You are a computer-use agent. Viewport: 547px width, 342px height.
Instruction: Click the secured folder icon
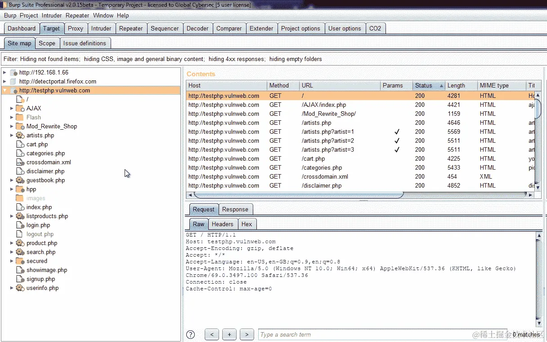tap(20, 261)
